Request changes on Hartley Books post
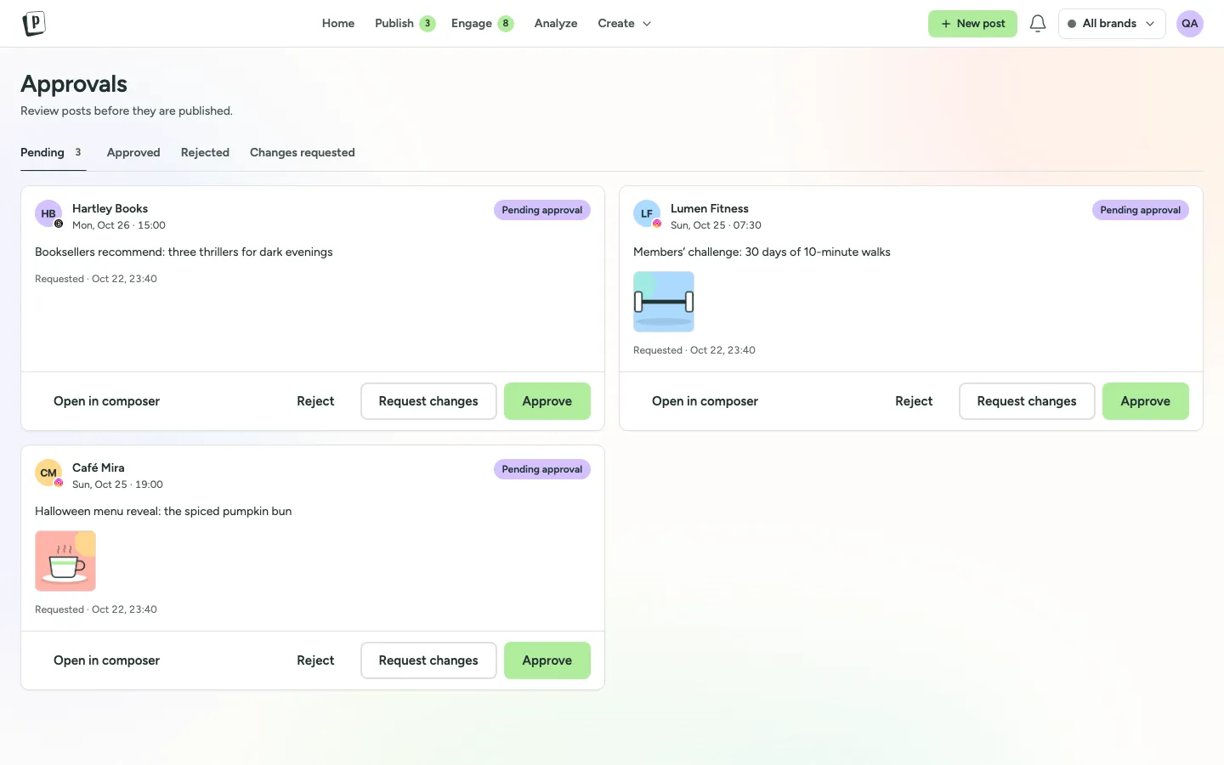Viewport: 1224px width, 765px height. pyautogui.click(x=428, y=401)
